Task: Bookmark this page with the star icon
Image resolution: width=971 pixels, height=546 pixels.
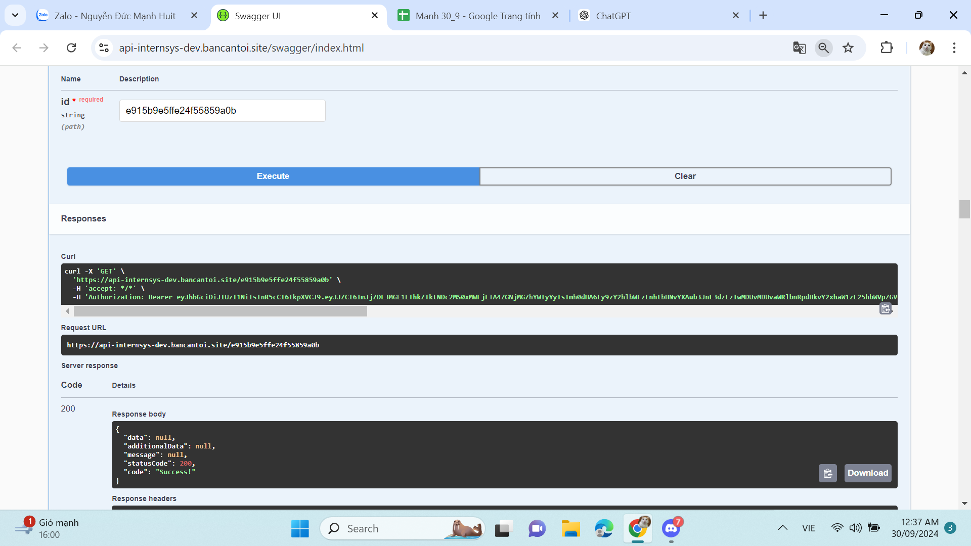Action: click(x=848, y=48)
